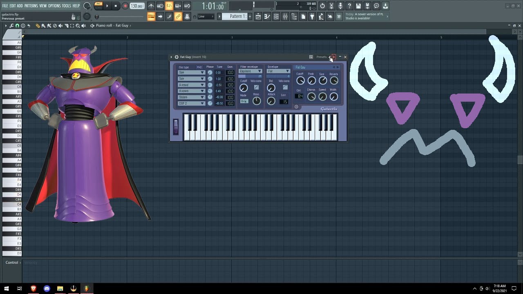523x294 pixels.
Task: Toggle typing keyboard to piano
Action: pos(151,16)
